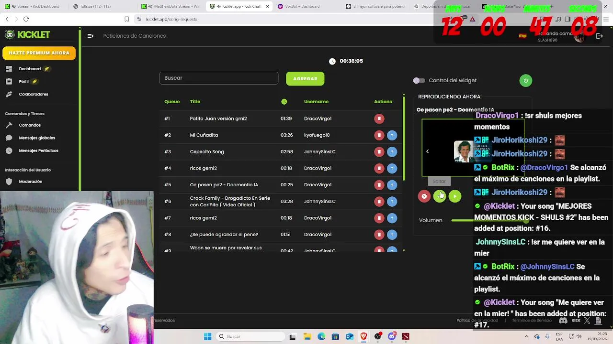This screenshot has height=344, width=613.
Task: Skip the current song with Saltar
Action: pos(439,196)
